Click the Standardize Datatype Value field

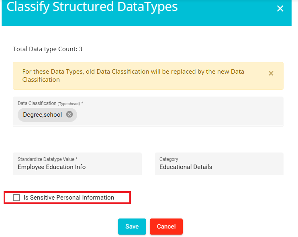[x=77, y=164]
